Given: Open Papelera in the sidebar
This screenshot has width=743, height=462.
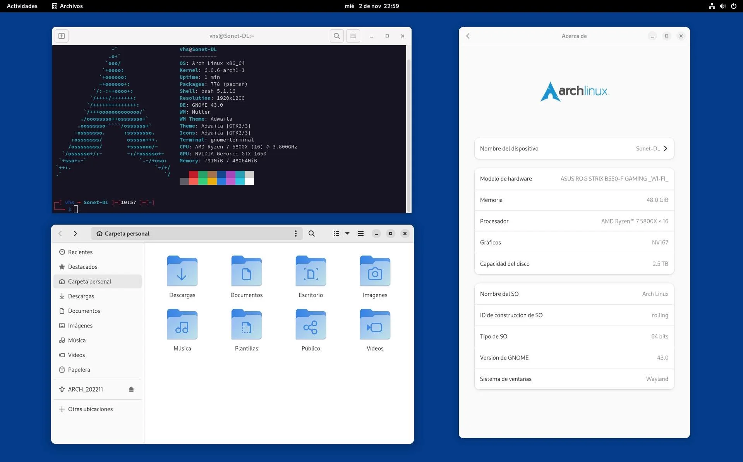Looking at the screenshot, I should 98,370.
